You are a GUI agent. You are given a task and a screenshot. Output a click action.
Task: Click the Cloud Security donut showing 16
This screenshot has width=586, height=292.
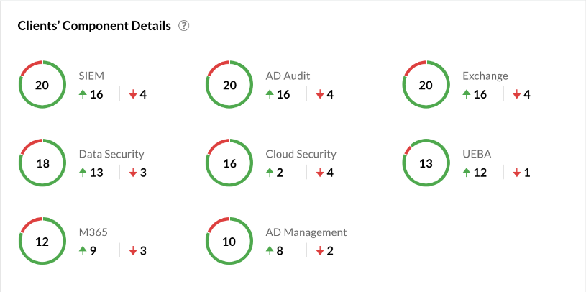229,163
